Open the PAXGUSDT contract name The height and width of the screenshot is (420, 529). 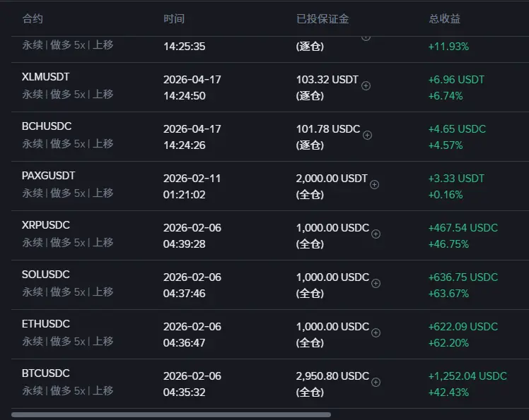tap(49, 176)
